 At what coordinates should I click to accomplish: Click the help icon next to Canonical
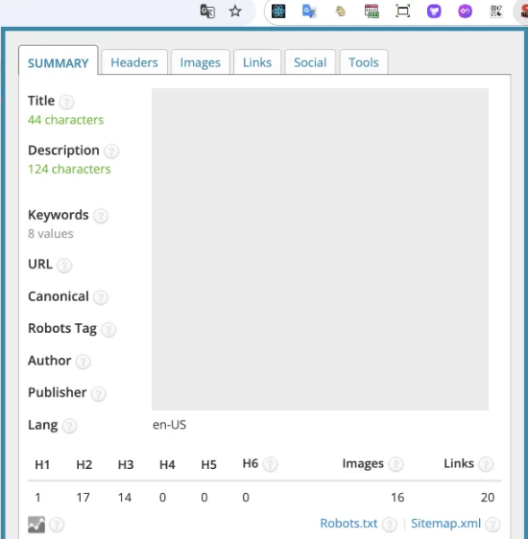pos(101,297)
